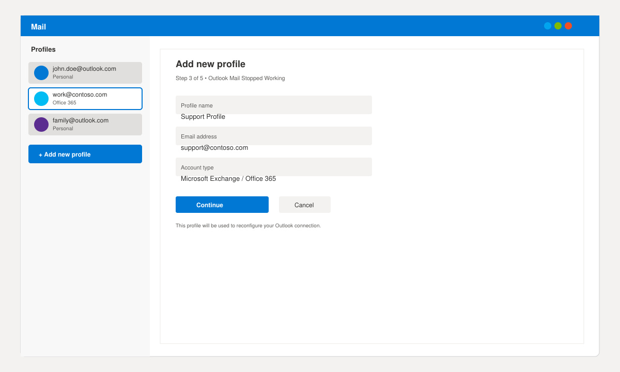The width and height of the screenshot is (620, 372).
Task: Click 'Personal' label under john.doe@outlook.com
Action: click(x=63, y=77)
